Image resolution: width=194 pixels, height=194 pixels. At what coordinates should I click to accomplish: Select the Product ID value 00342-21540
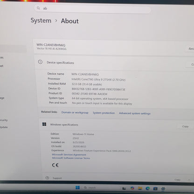click(x=90, y=94)
